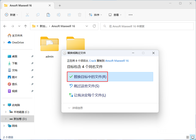Click the Rename icon in toolbar

point(59,15)
